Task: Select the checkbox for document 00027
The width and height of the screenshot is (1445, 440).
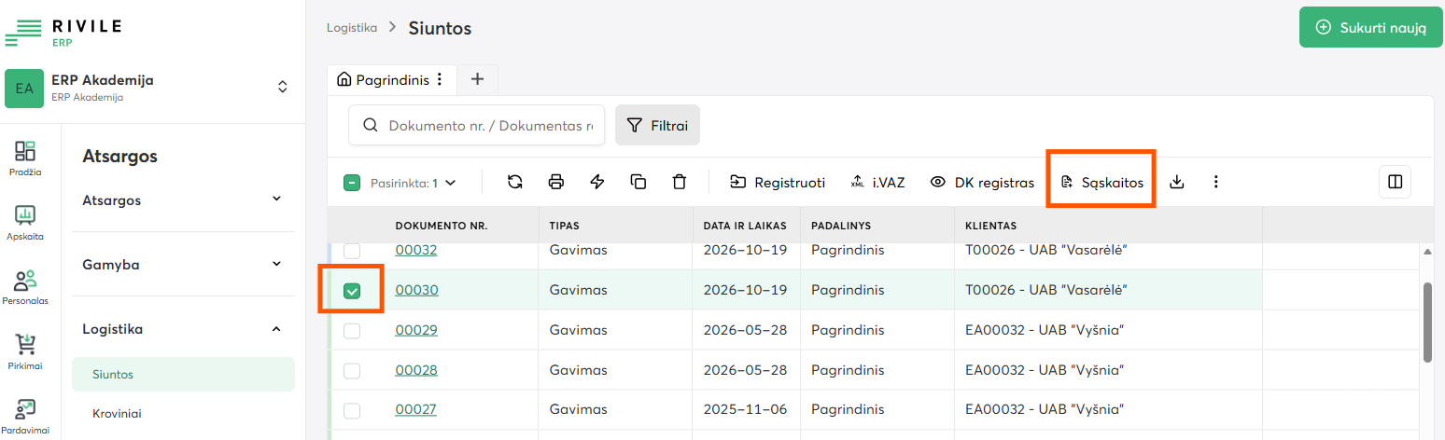Action: click(352, 410)
